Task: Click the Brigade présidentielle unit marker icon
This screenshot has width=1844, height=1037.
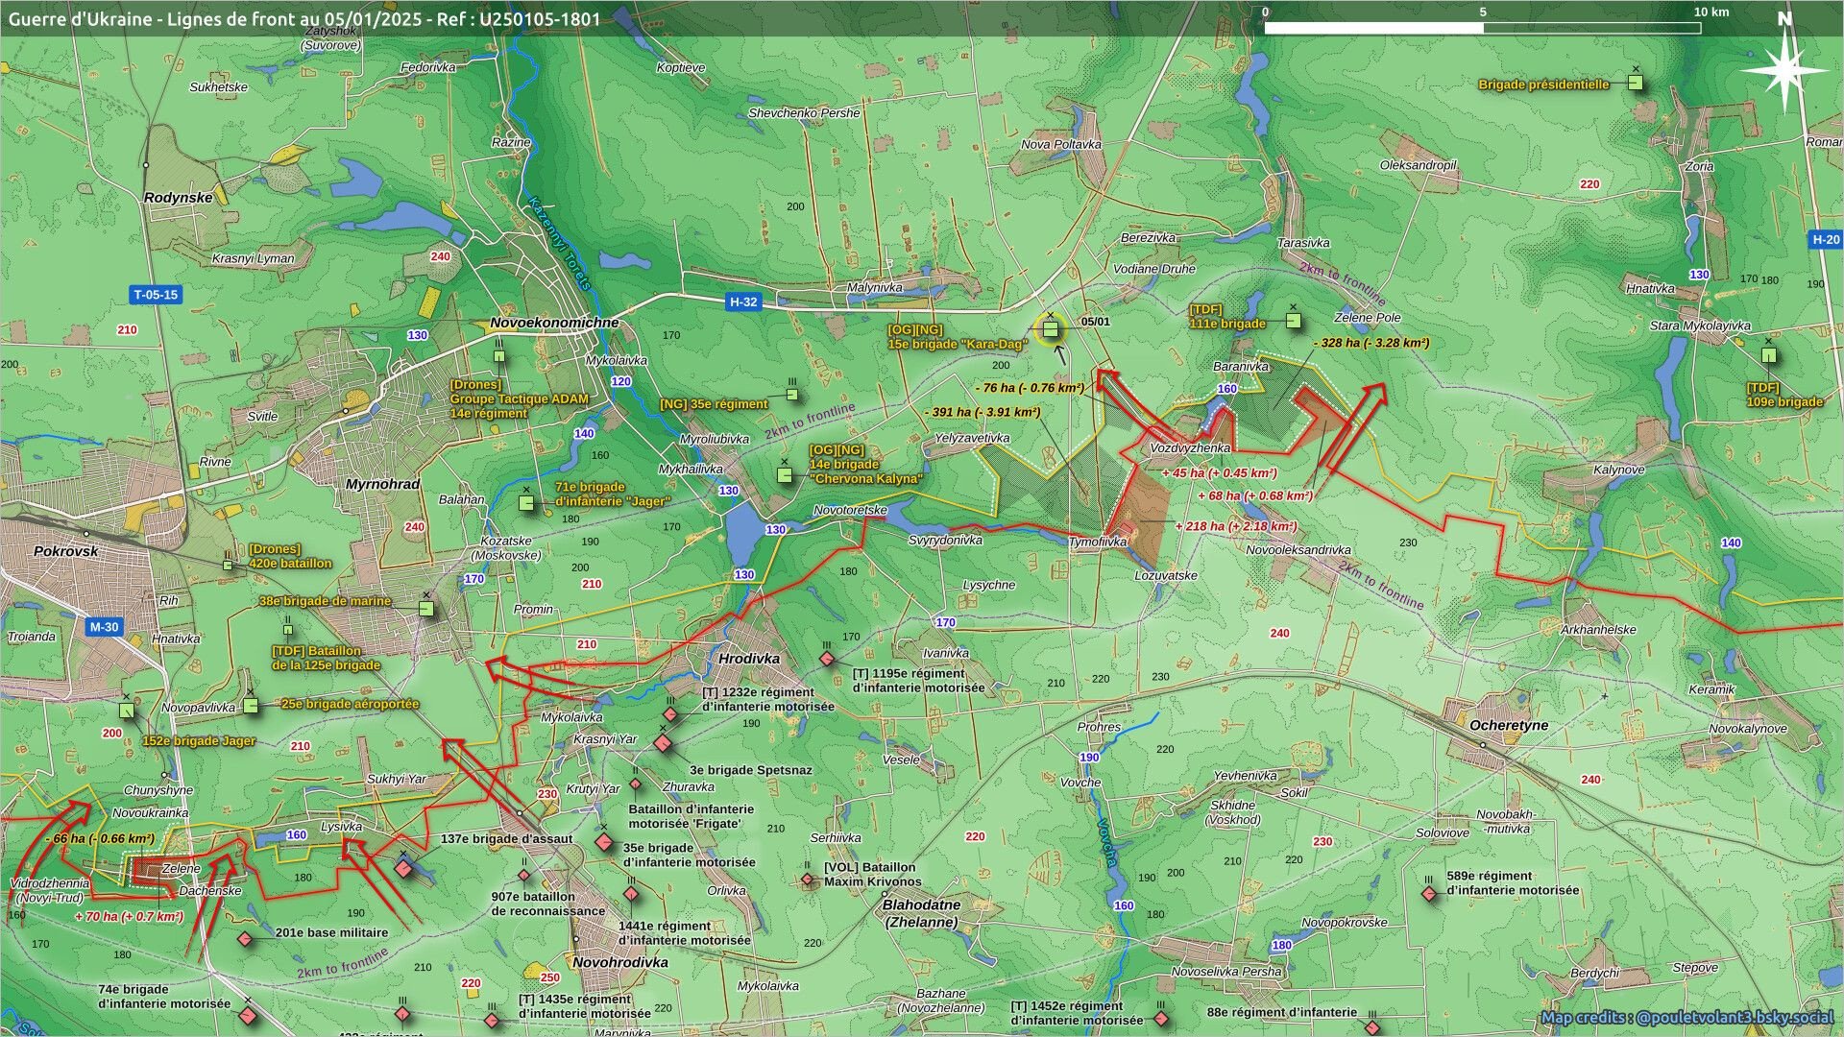Action: coord(1635,84)
